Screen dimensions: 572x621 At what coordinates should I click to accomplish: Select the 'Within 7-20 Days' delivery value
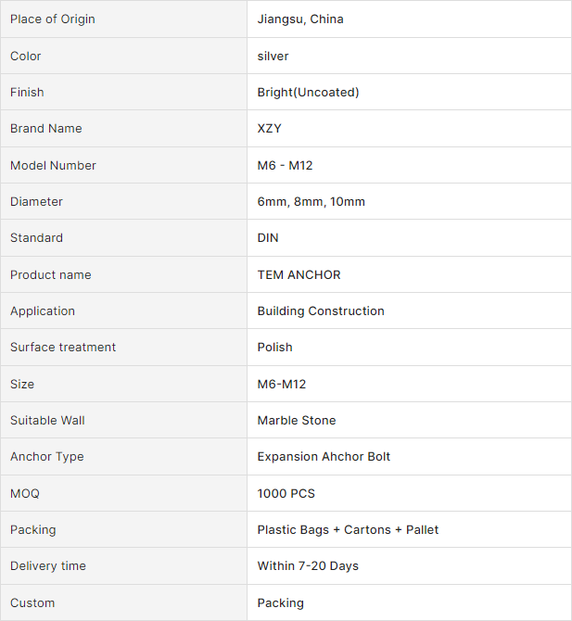308,566
